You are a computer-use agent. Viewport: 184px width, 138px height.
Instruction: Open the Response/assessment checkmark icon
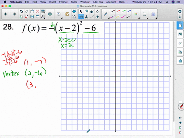pyautogui.click(x=67, y=14)
